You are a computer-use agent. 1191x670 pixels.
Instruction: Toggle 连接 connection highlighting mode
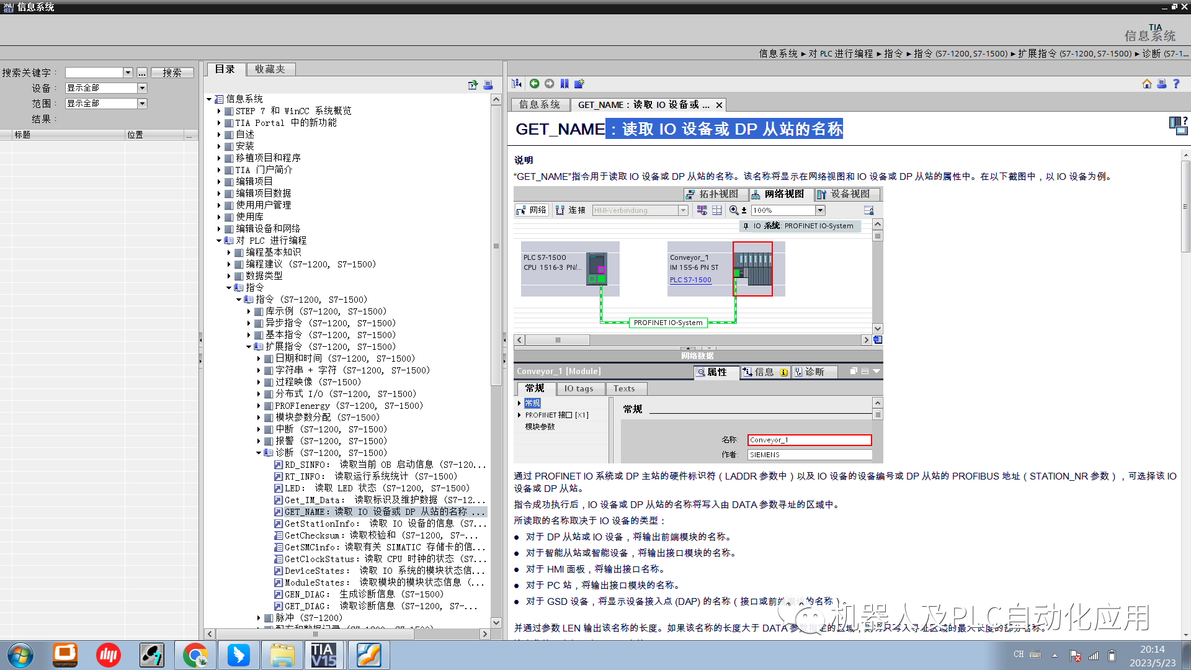click(x=570, y=210)
